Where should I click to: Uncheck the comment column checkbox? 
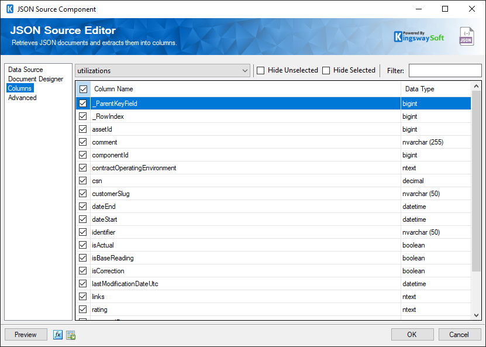[82, 142]
